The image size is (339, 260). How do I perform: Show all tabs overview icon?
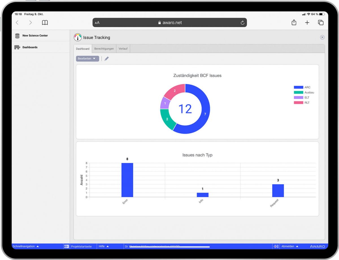click(321, 23)
